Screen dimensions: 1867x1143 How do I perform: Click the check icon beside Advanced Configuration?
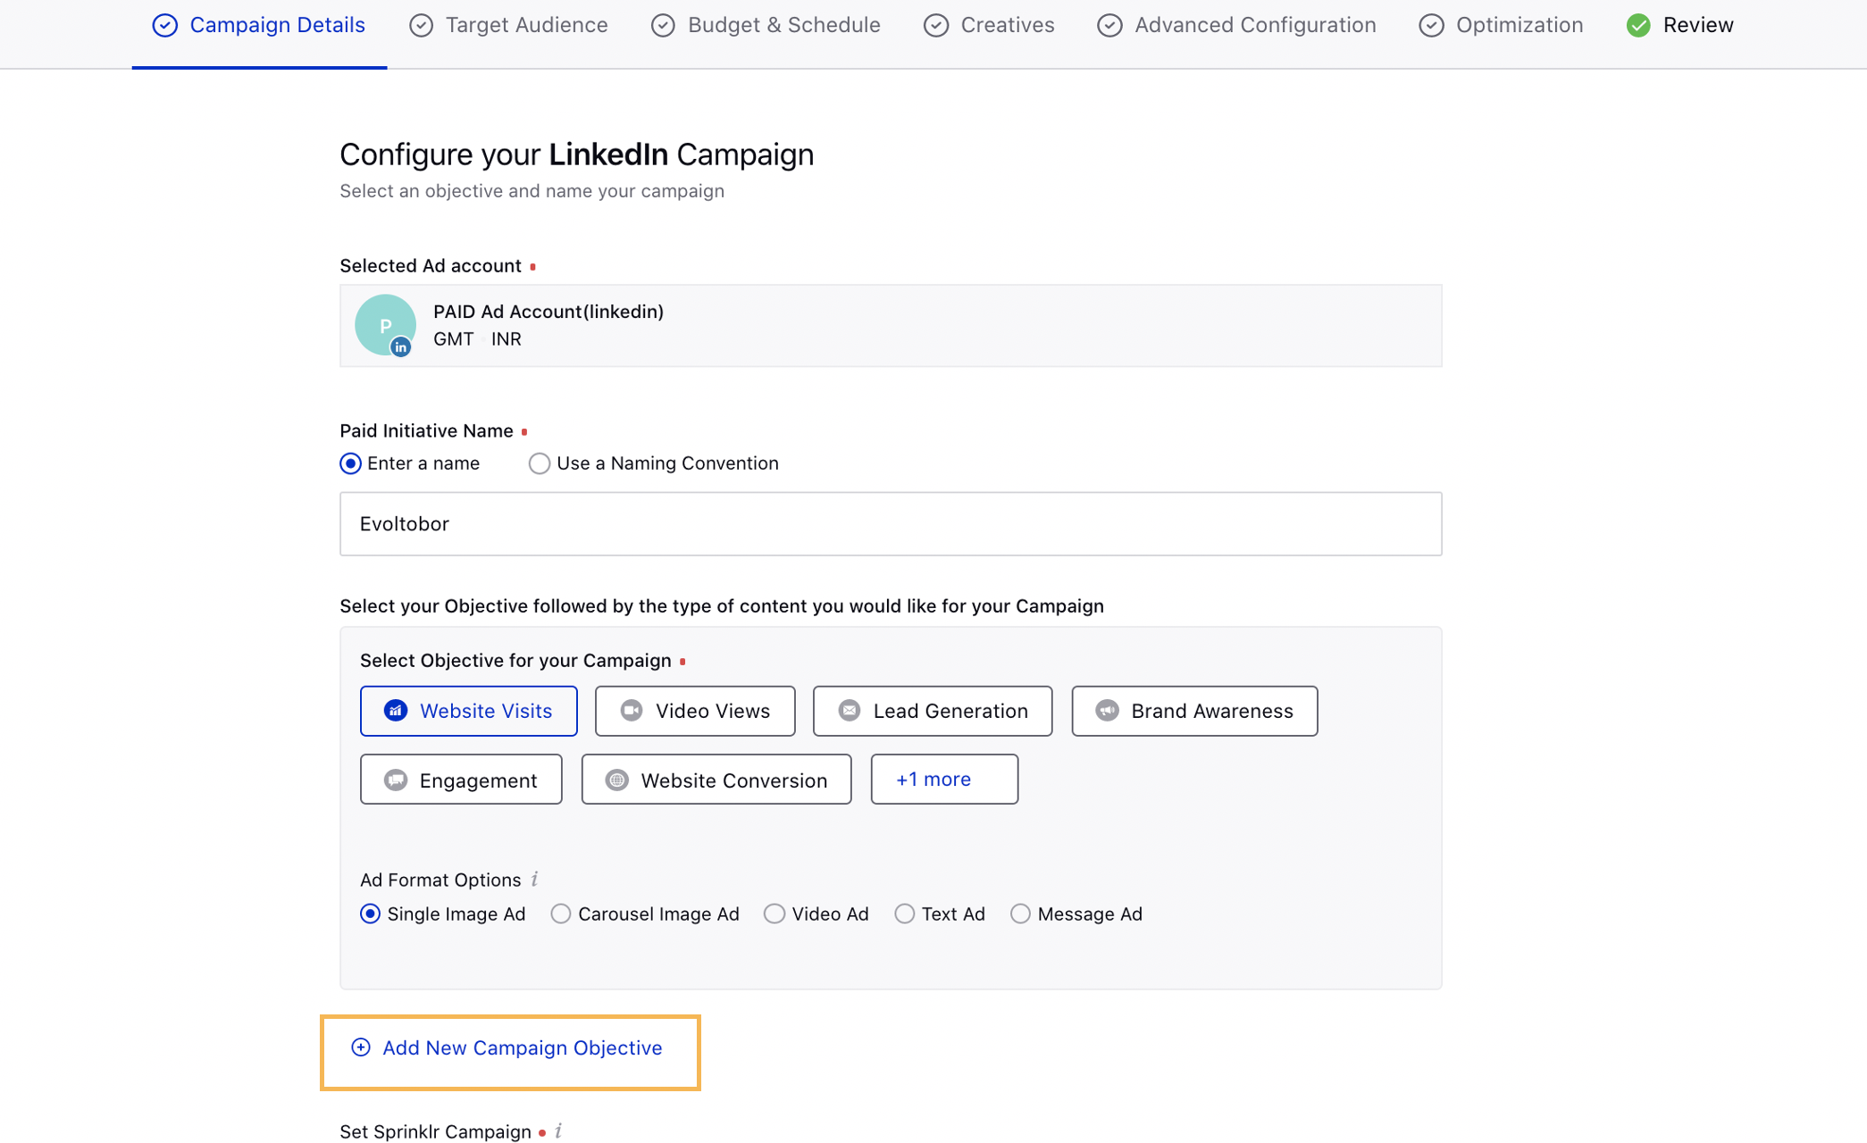[x=1109, y=26]
